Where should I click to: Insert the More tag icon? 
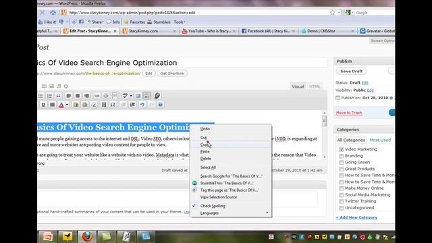point(115,96)
